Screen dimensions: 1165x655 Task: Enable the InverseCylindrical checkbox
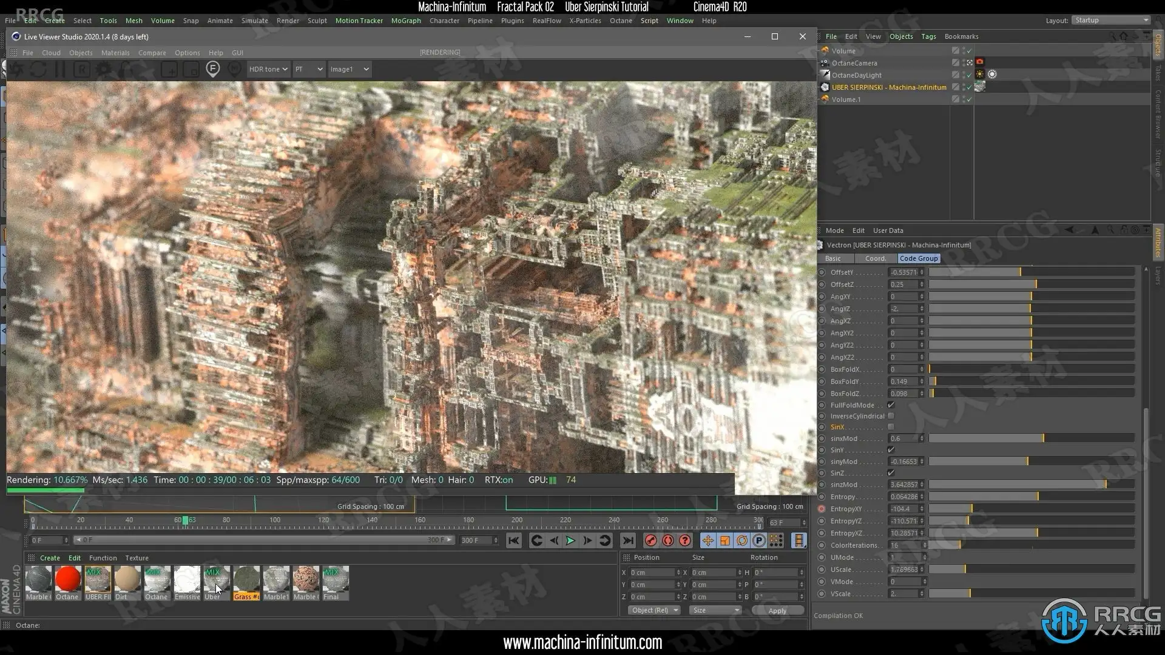(x=891, y=416)
